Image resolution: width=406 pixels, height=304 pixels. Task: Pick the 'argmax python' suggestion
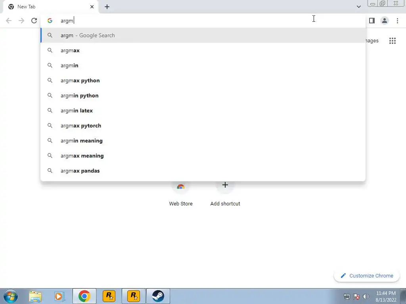coord(203,80)
